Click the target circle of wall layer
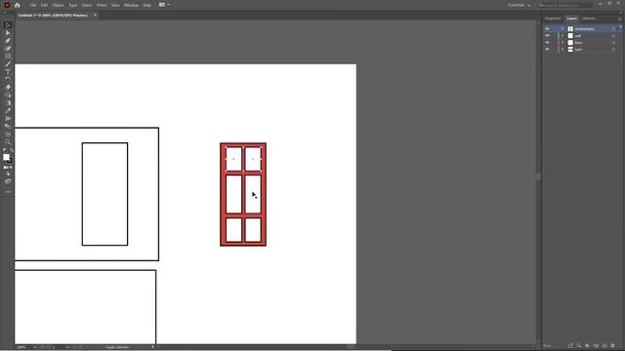The image size is (625, 351). pos(614,36)
